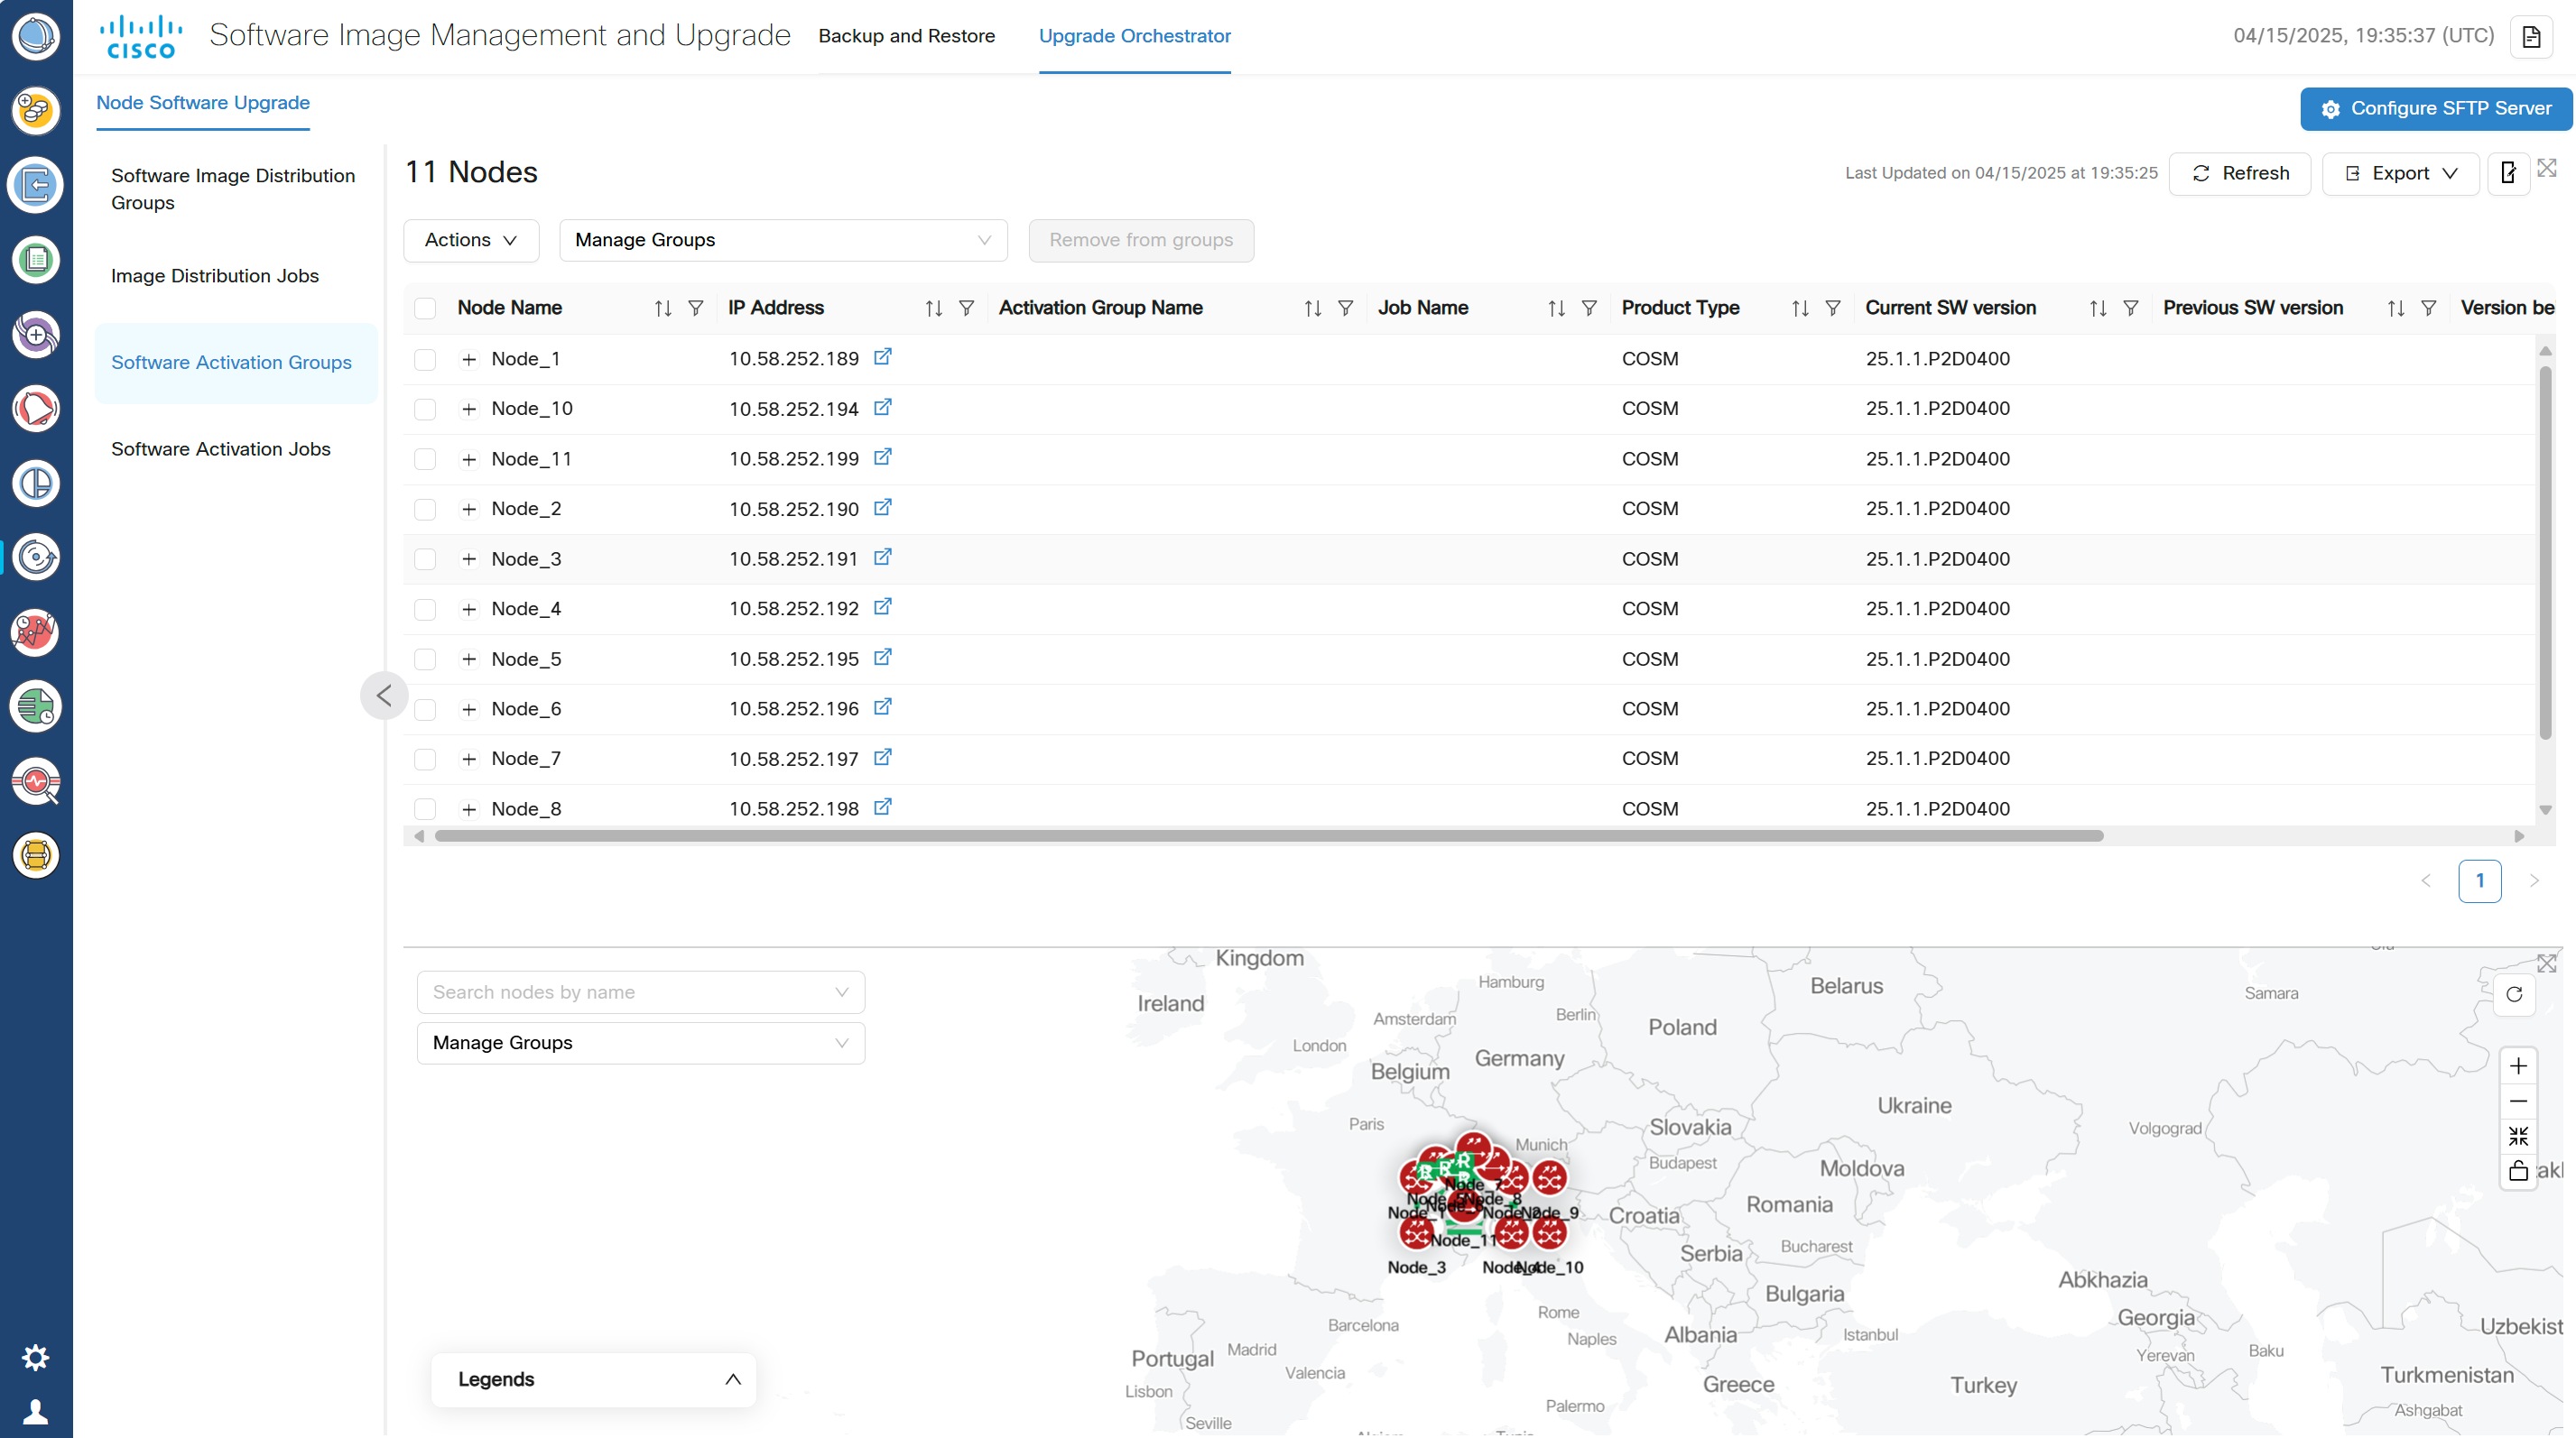This screenshot has width=2576, height=1438.
Task: Sort the Node Name column
Action: [663, 308]
